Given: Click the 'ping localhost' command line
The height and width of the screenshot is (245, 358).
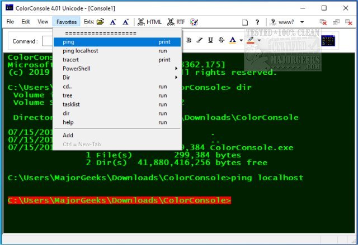Looking at the screenshot, I should point(267,177).
